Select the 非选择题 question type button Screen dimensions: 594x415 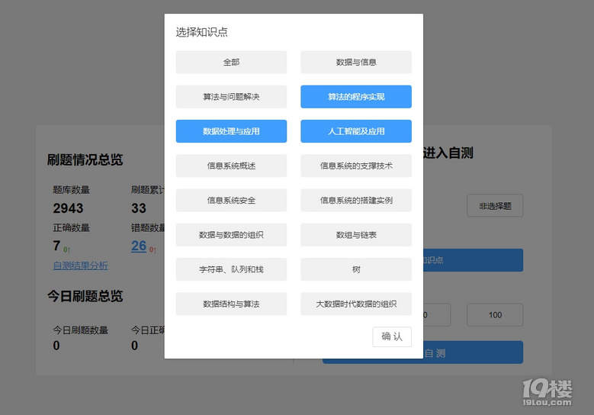click(x=495, y=206)
